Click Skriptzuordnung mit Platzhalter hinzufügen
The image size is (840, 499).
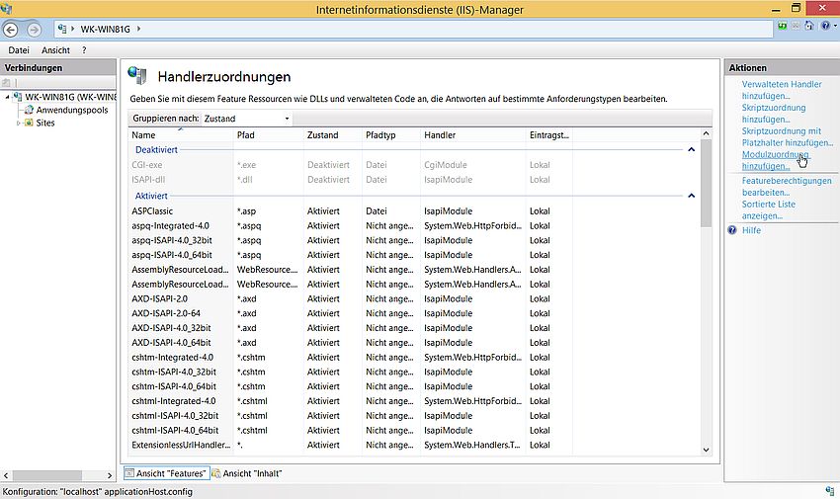coord(787,137)
